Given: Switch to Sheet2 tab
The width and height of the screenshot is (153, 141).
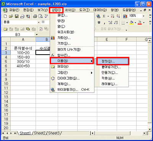Looking at the screenshot, I should (40, 133).
